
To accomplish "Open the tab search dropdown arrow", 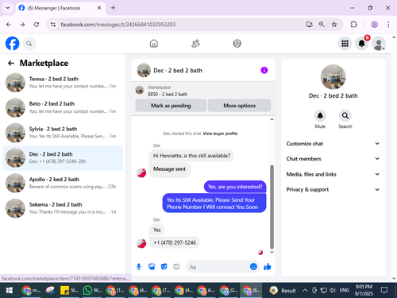I will pyautogui.click(x=8, y=8).
